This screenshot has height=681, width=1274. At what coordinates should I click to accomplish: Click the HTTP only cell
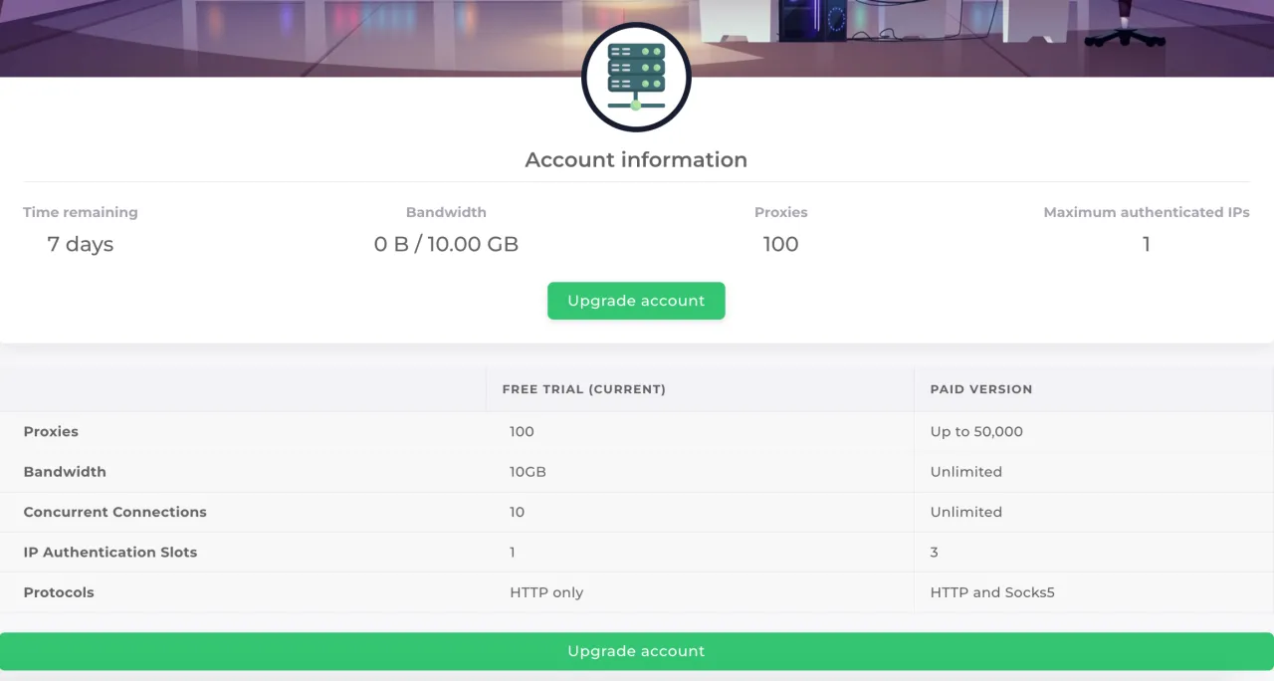546,592
